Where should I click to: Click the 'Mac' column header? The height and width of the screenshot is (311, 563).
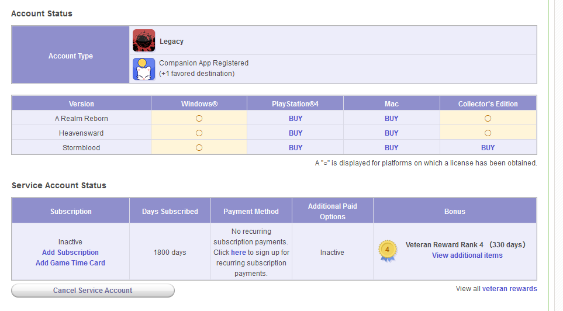coord(391,104)
